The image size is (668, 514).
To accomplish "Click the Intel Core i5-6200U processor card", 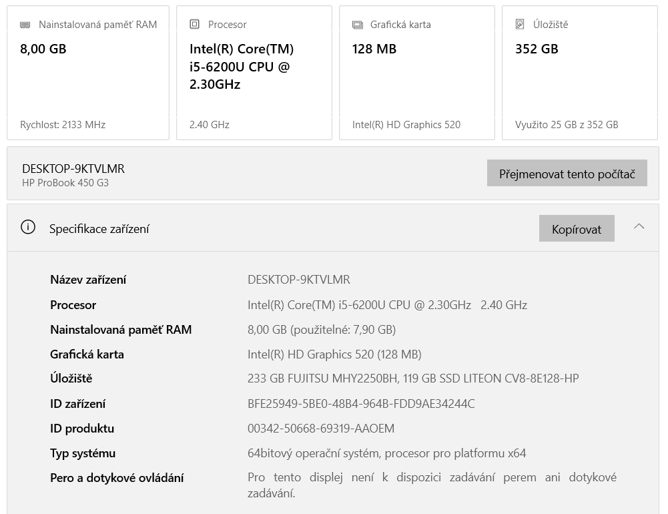I will coord(254,73).
